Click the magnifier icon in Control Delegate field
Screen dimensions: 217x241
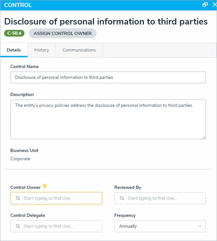18,226
